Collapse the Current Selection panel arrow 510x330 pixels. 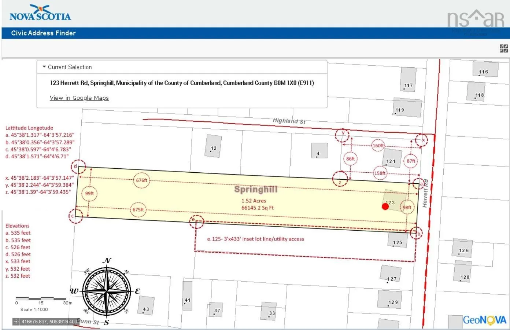(44, 67)
